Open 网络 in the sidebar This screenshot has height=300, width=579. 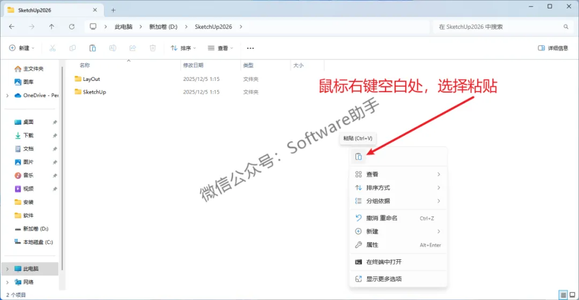(x=24, y=282)
